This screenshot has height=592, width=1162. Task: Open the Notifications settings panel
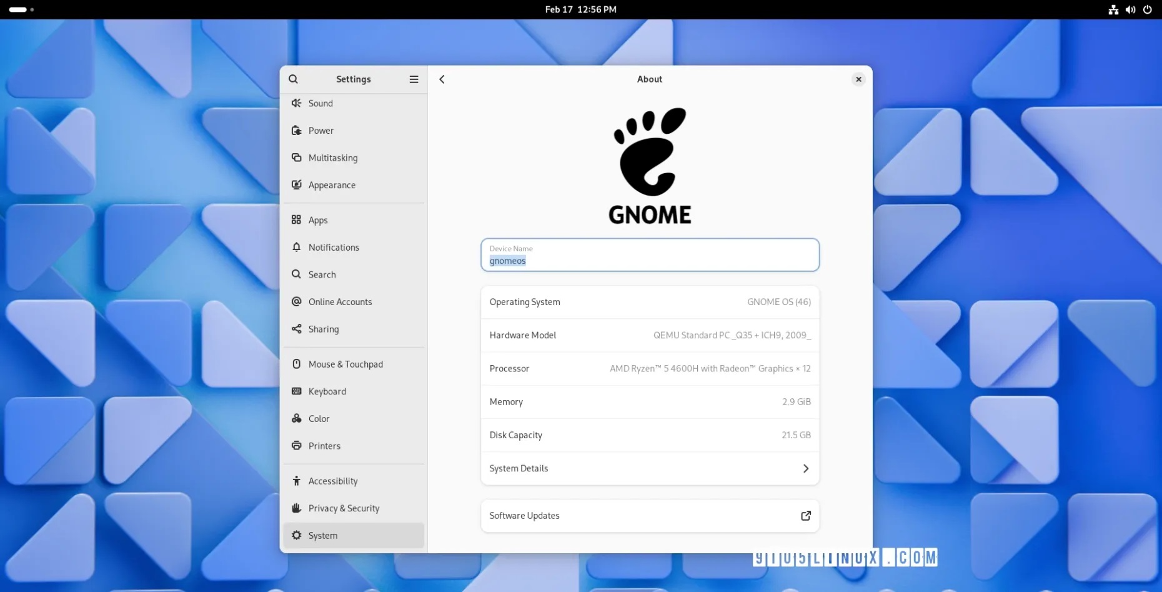(354, 248)
